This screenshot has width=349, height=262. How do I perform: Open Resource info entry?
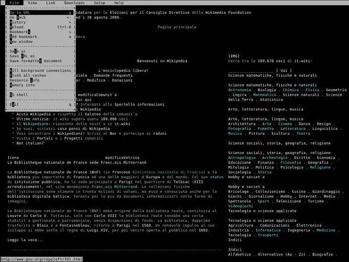[41, 80]
